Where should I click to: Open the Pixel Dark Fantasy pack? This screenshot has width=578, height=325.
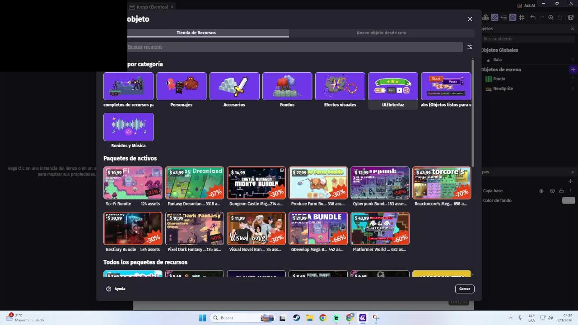tap(195, 232)
